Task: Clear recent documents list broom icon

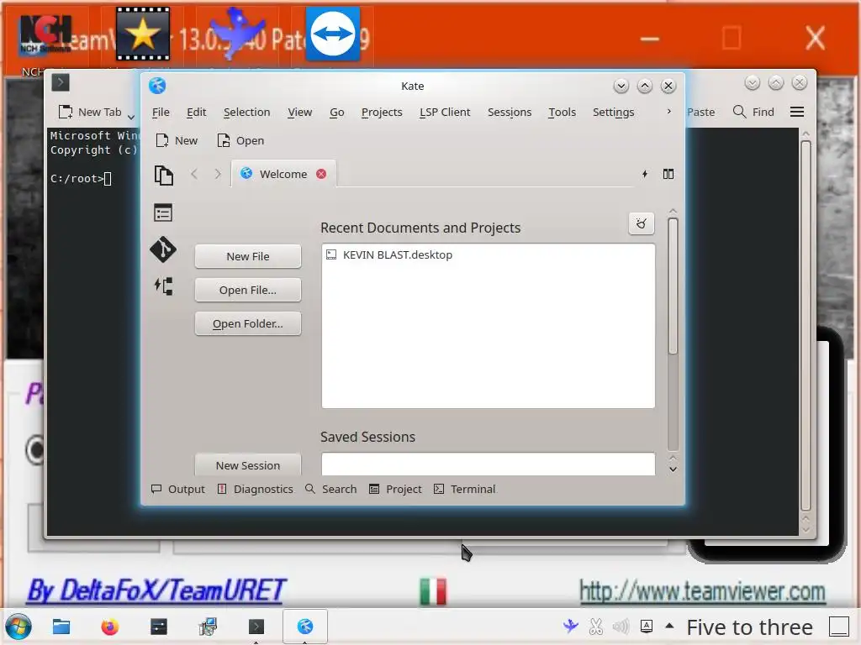Action: 642,223
